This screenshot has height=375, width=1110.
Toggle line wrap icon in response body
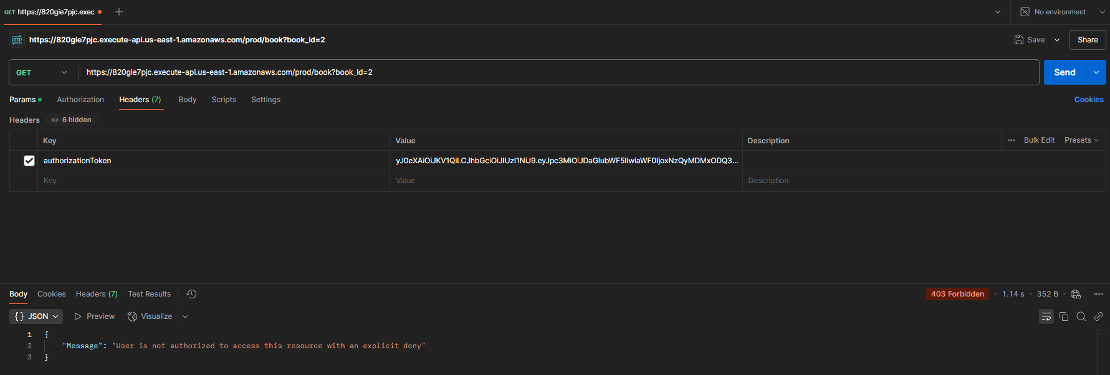coord(1046,316)
